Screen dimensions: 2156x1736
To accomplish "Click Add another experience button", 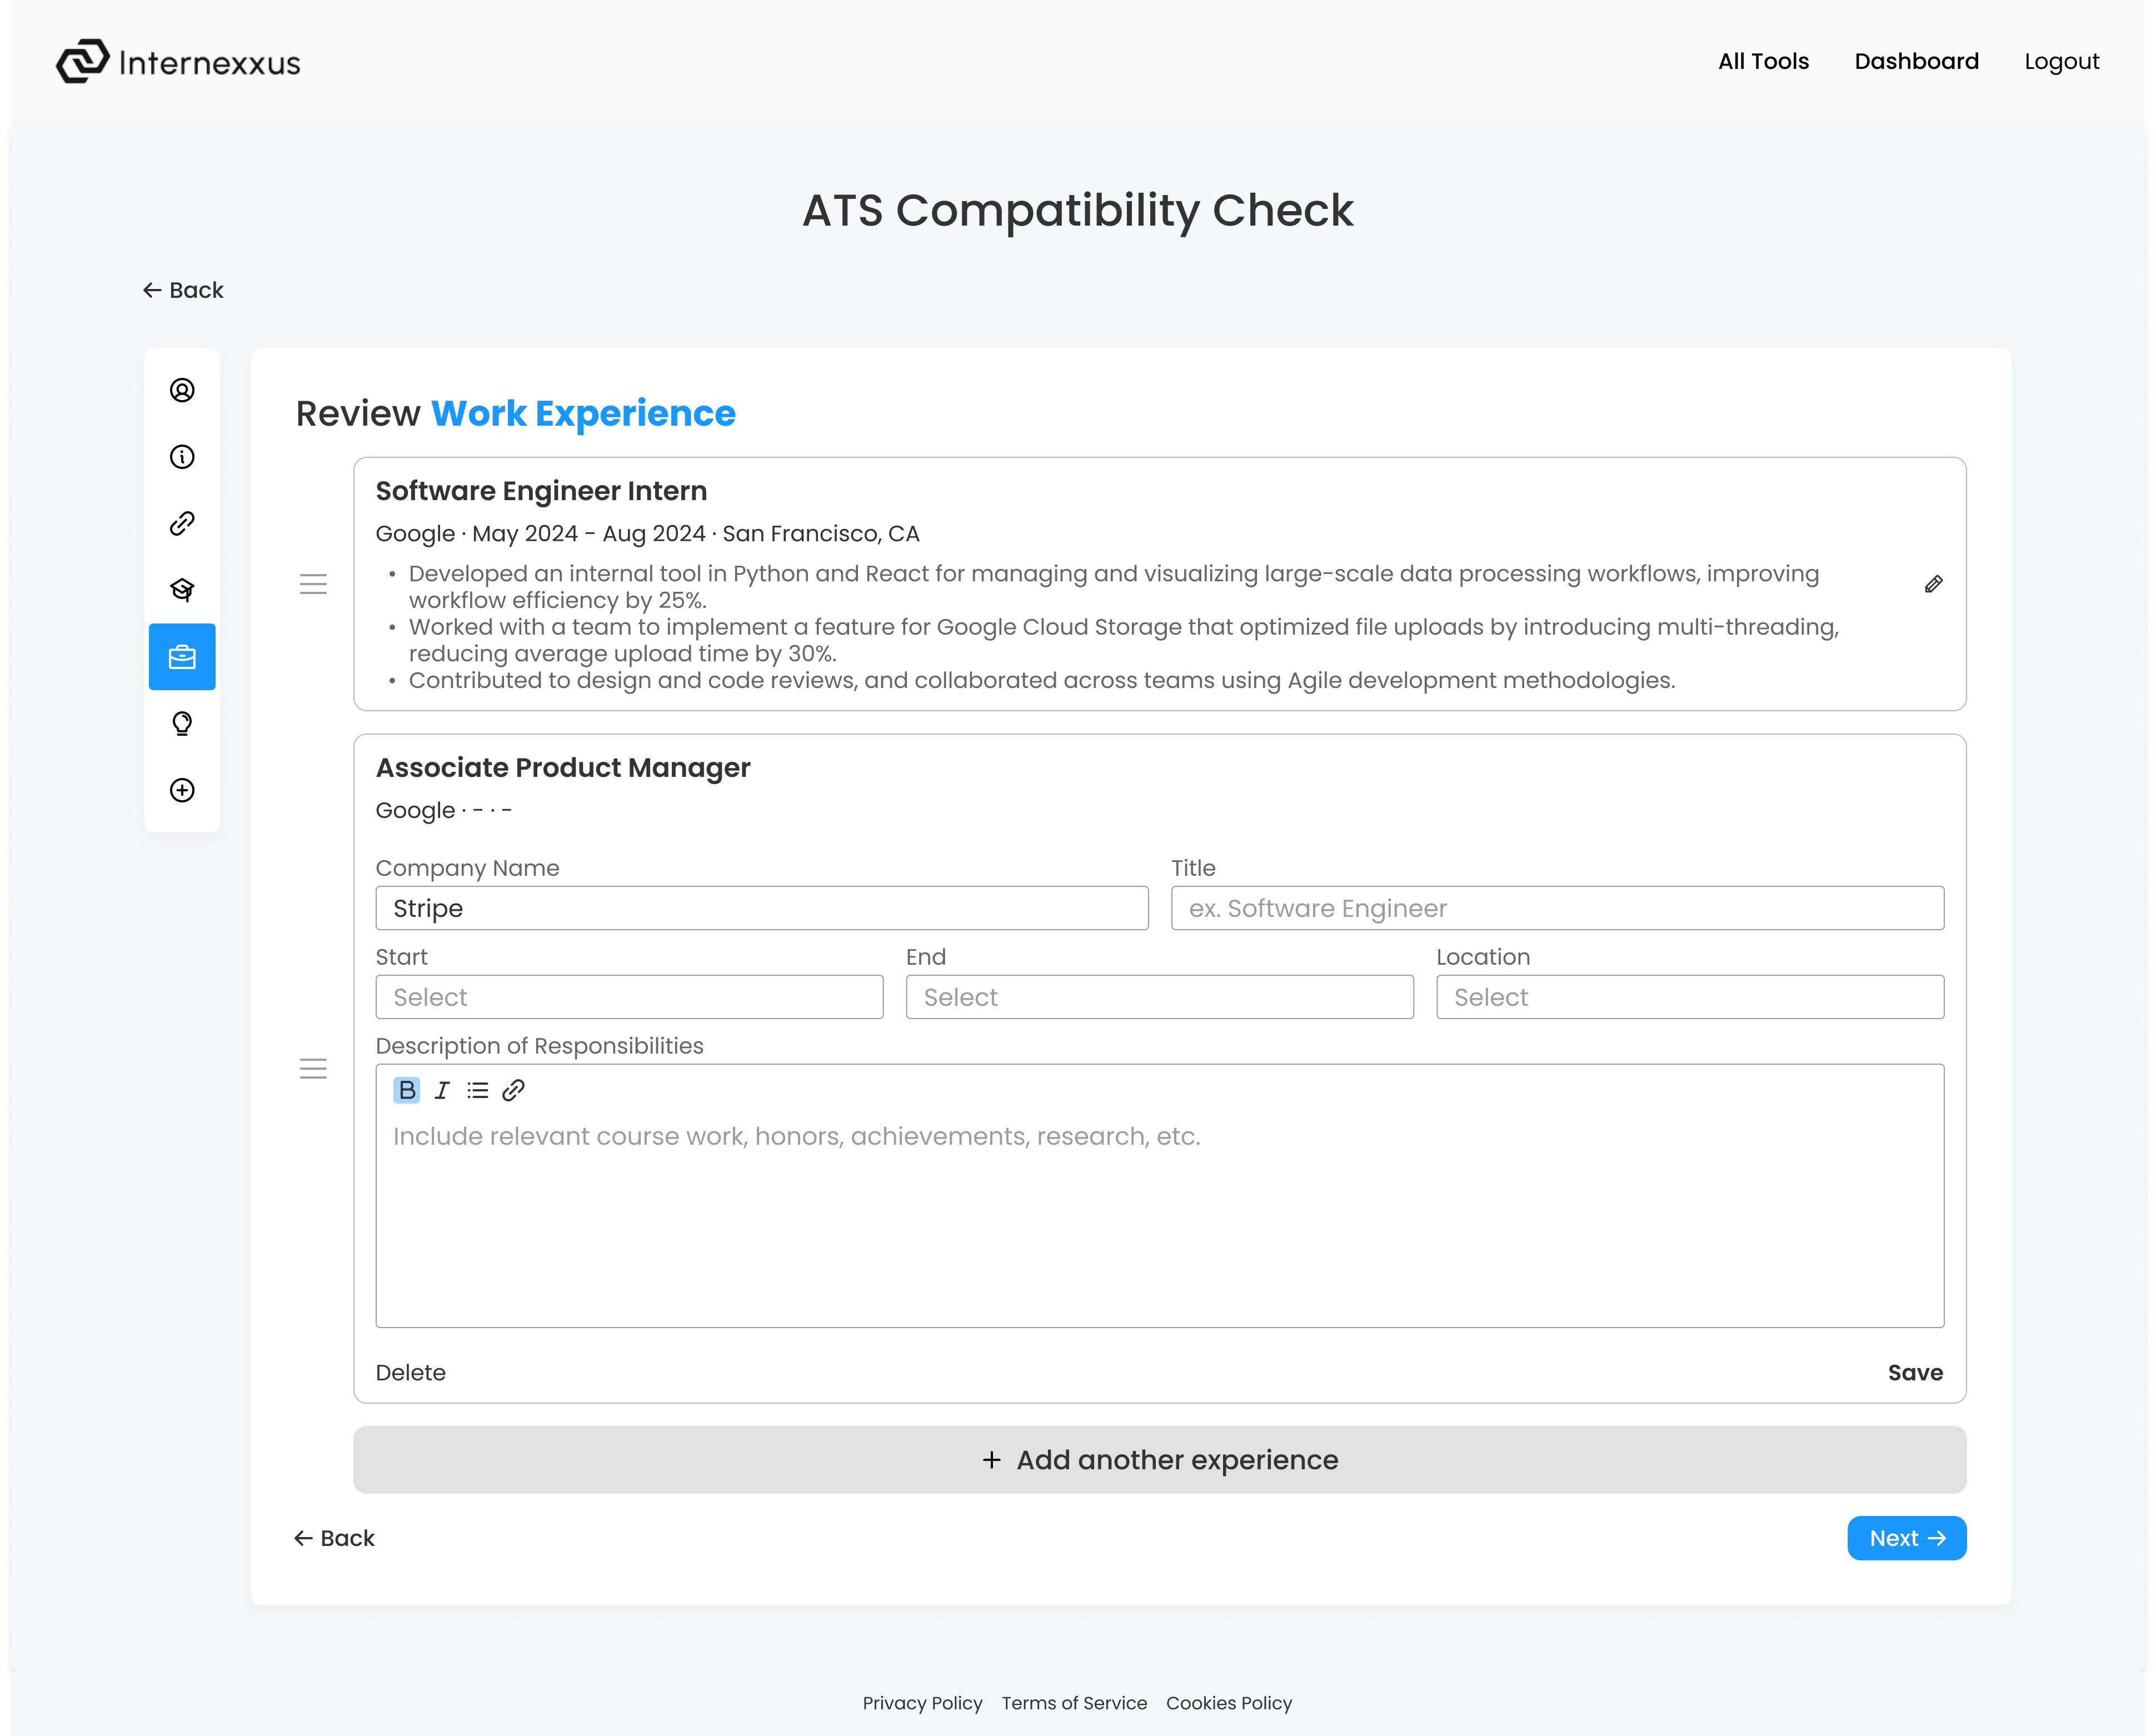I will point(1160,1460).
